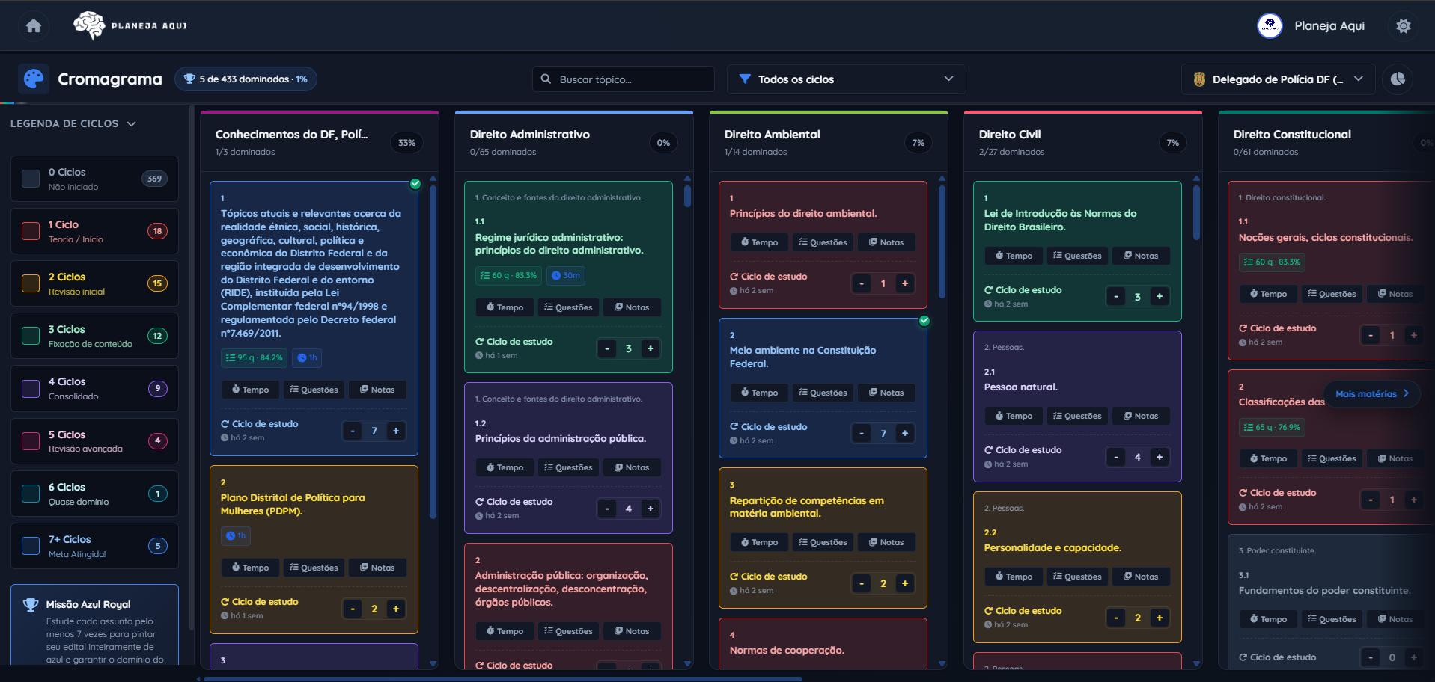Click the Buscar tópico search field
This screenshot has height=682, width=1435.
(623, 79)
